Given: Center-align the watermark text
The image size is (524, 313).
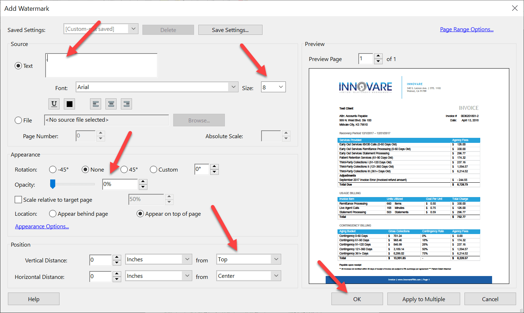Looking at the screenshot, I should point(111,104).
